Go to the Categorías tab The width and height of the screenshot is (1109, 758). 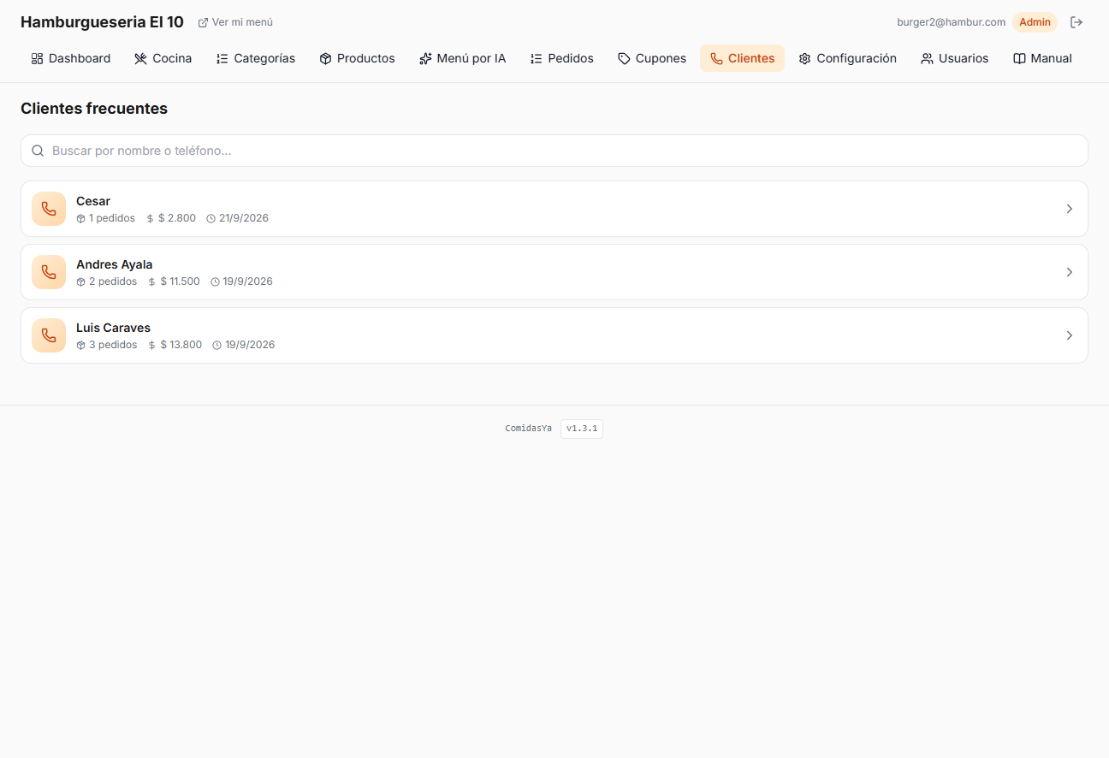click(x=256, y=58)
